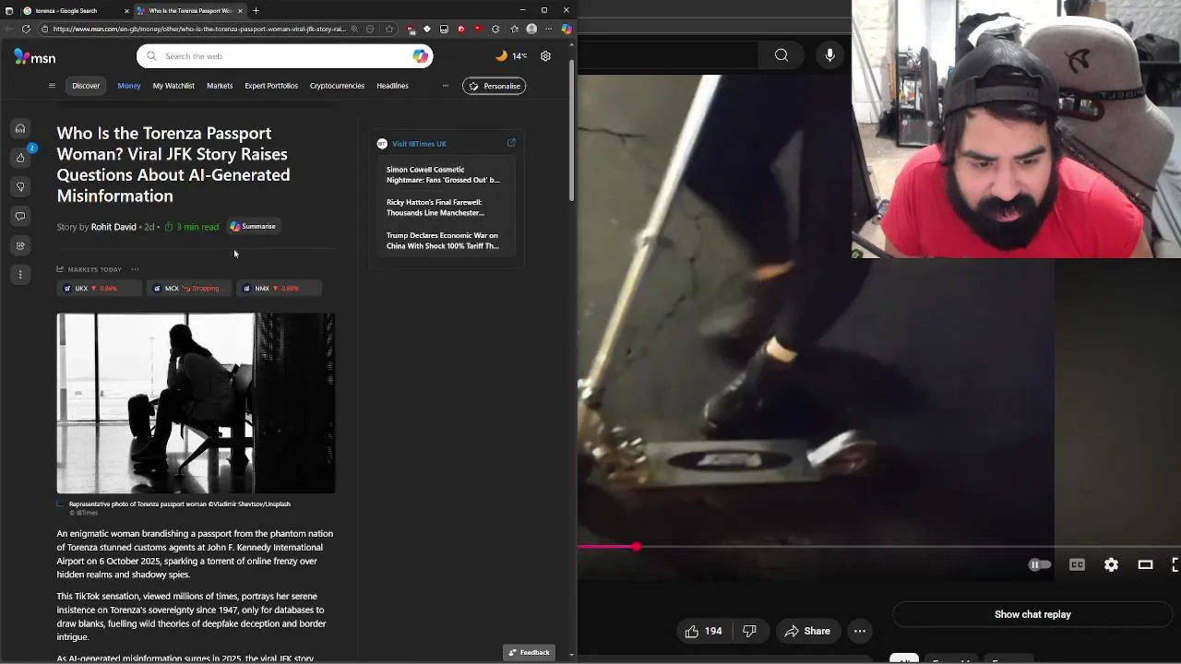Like the article with thumbs-up sidebar icon

[20, 158]
